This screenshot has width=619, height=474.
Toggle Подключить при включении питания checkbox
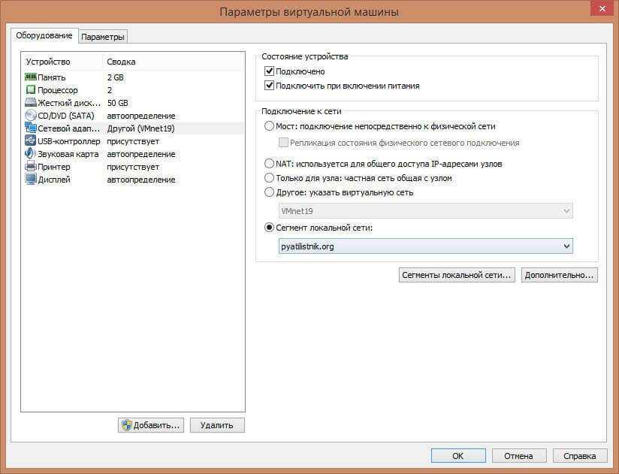270,86
